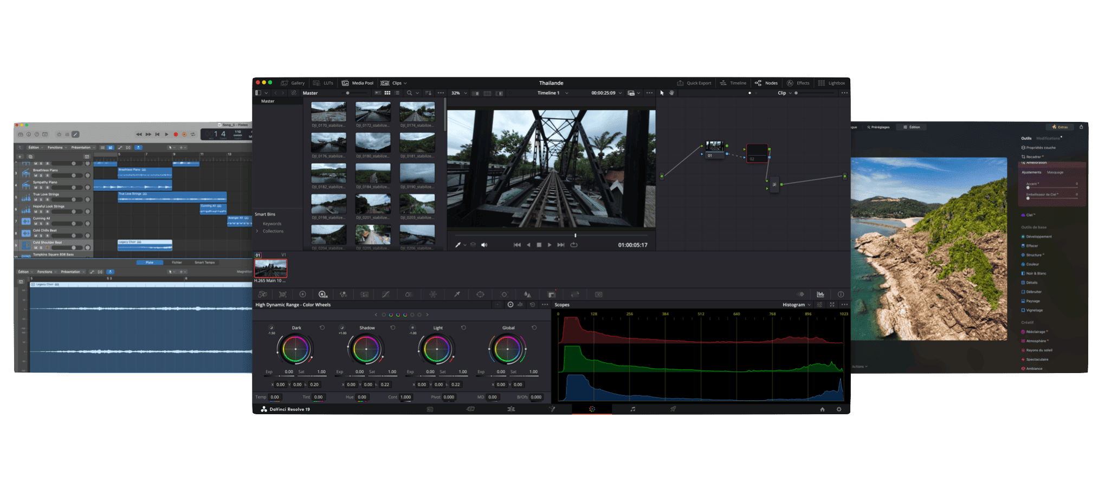Play the clip in reverse
1098x496 pixels.
[x=528, y=245]
